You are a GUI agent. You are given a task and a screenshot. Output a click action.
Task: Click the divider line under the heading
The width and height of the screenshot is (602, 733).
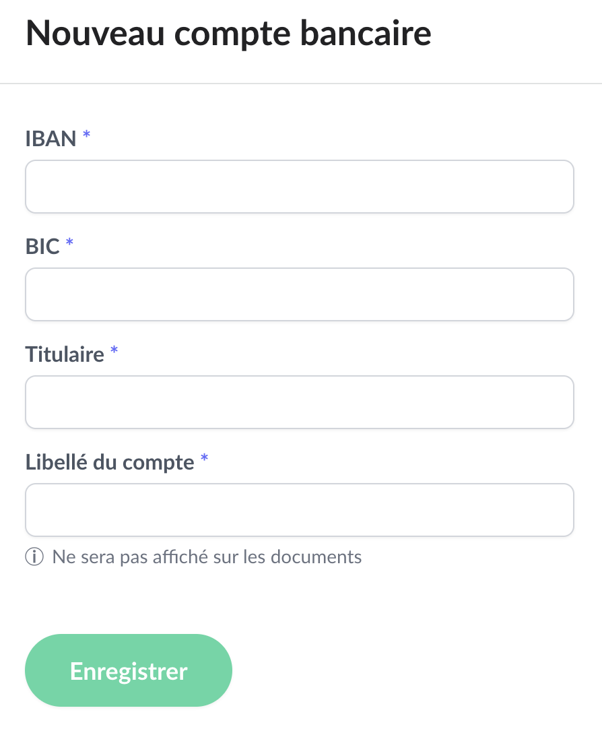click(301, 84)
